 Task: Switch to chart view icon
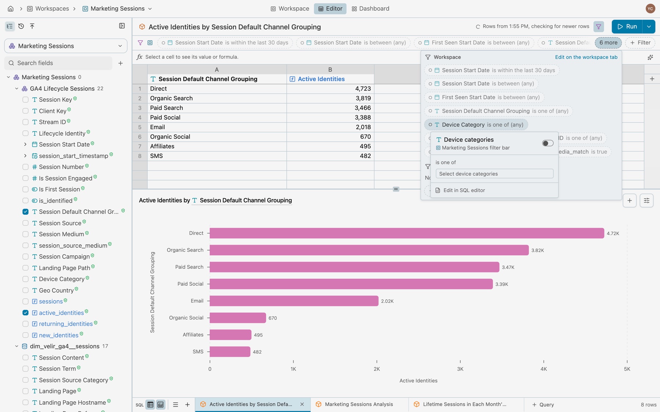click(x=161, y=405)
